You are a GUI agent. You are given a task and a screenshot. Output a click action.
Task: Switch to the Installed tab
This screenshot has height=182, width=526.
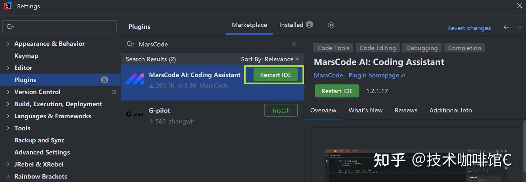(x=296, y=25)
